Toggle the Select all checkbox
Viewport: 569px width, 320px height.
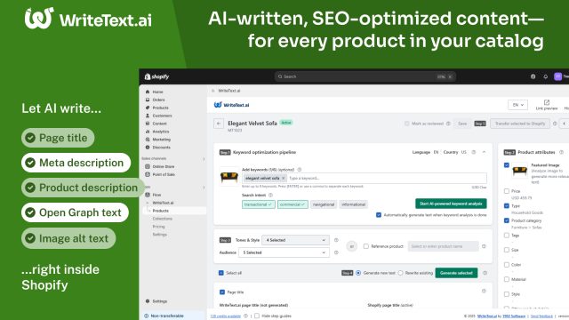[x=221, y=273]
